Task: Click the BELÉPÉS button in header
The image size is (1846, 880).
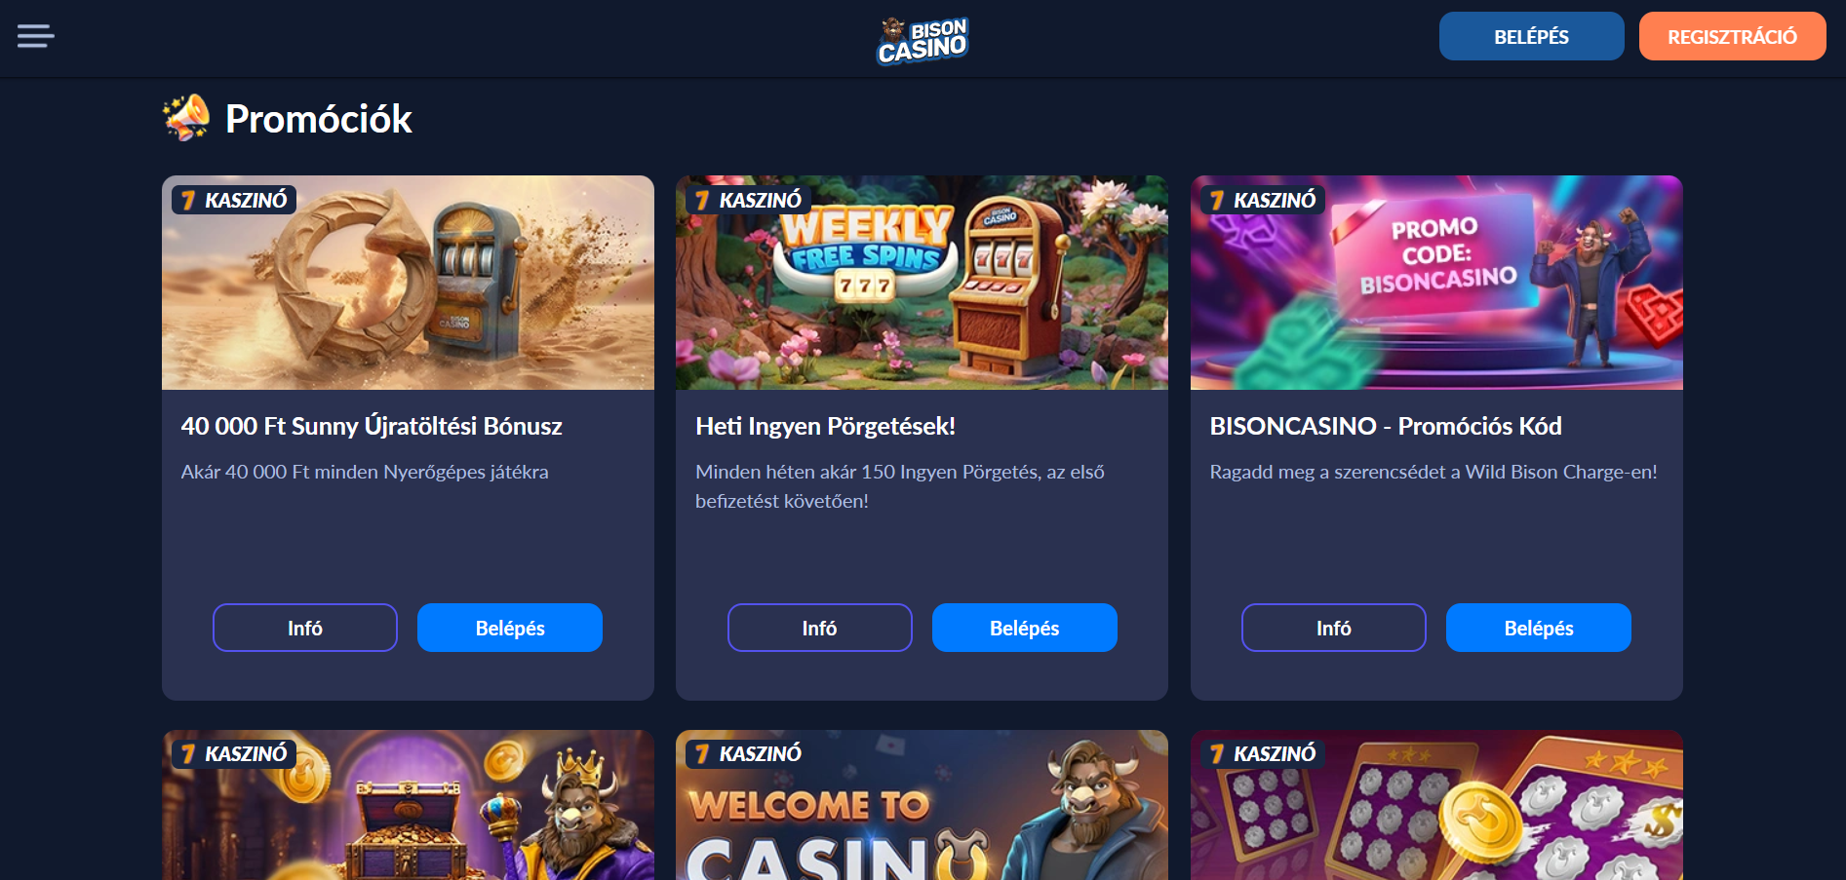Action: click(1531, 36)
